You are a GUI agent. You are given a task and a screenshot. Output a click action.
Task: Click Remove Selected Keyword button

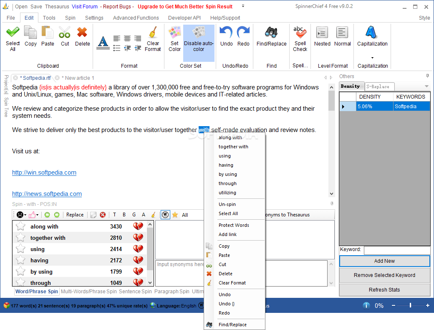point(384,275)
